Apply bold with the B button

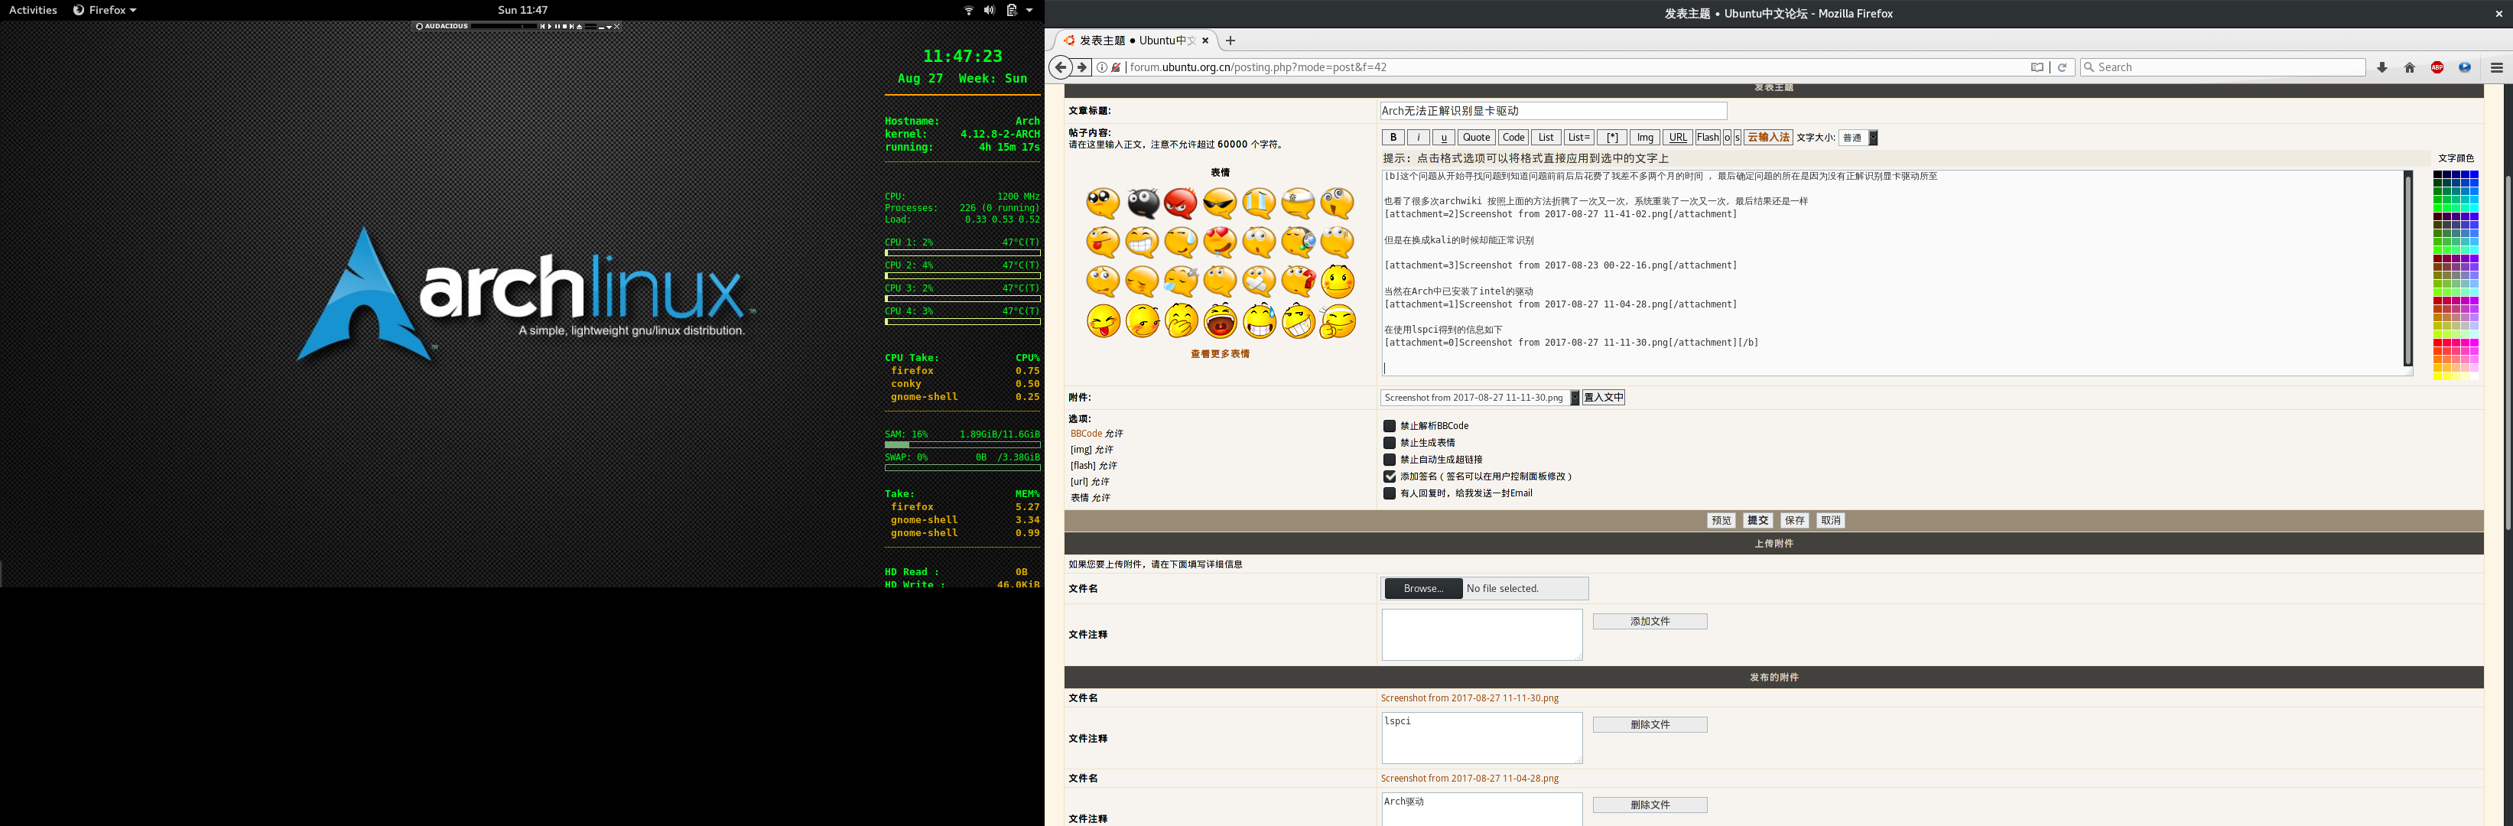click(1393, 138)
